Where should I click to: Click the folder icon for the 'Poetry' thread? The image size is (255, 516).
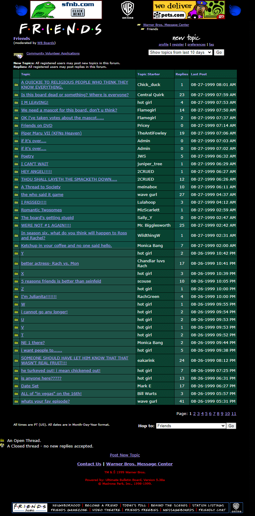tap(16, 156)
